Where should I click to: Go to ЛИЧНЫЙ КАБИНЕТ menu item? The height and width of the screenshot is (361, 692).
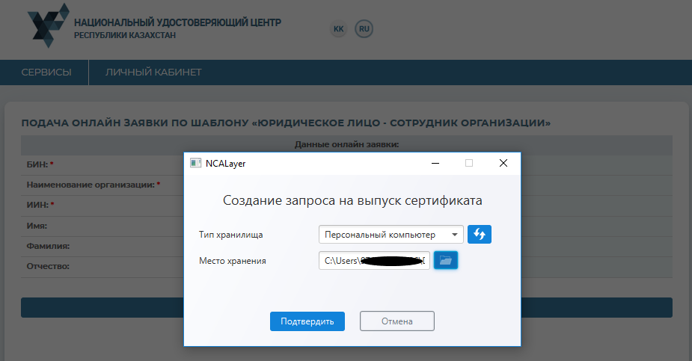tap(153, 72)
